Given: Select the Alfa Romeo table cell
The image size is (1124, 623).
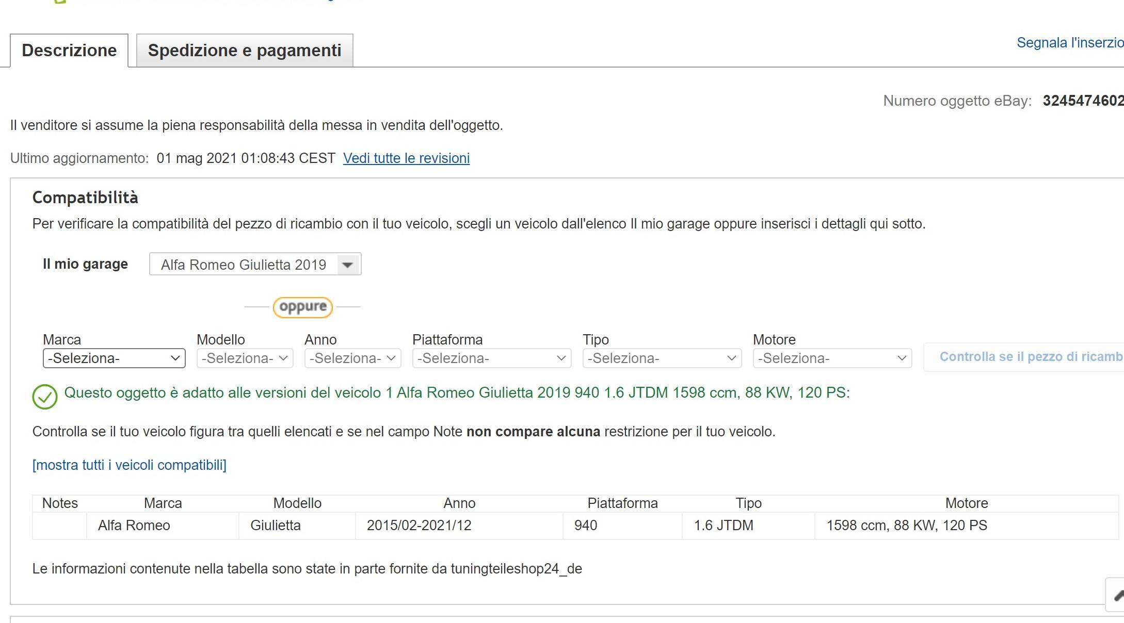Looking at the screenshot, I should [x=163, y=526].
